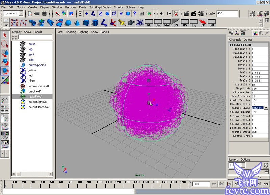This screenshot has width=270, height=195.
Task: Expand the Volume Shape Sphere dropdown
Action: coord(266,108)
